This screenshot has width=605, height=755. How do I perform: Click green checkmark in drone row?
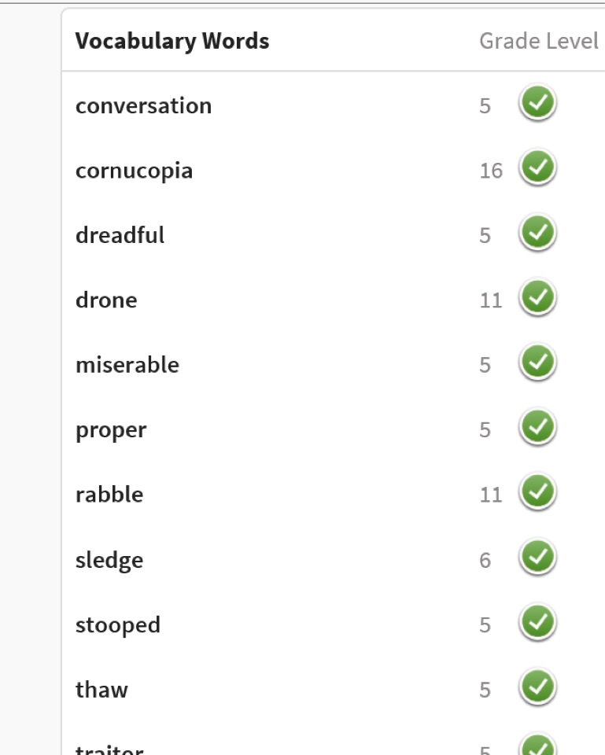coord(537,297)
